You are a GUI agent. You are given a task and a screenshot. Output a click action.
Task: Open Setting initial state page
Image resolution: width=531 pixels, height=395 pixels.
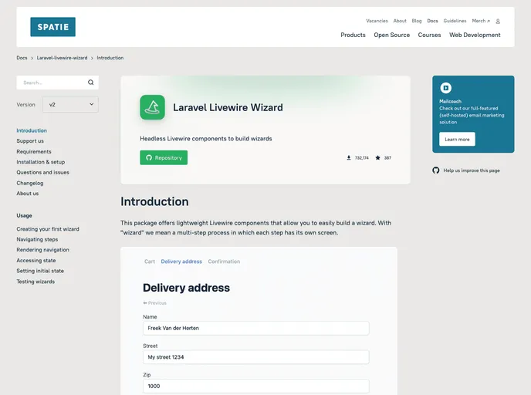point(40,271)
